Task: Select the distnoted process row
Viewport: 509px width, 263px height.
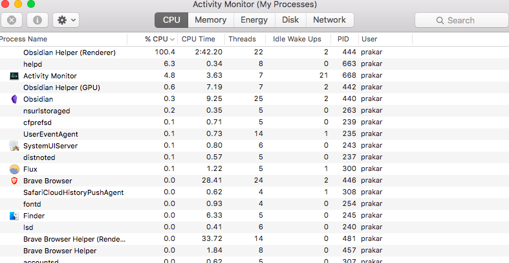Action: 255,157
